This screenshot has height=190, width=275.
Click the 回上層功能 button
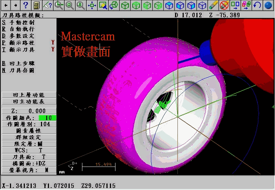point(29,95)
